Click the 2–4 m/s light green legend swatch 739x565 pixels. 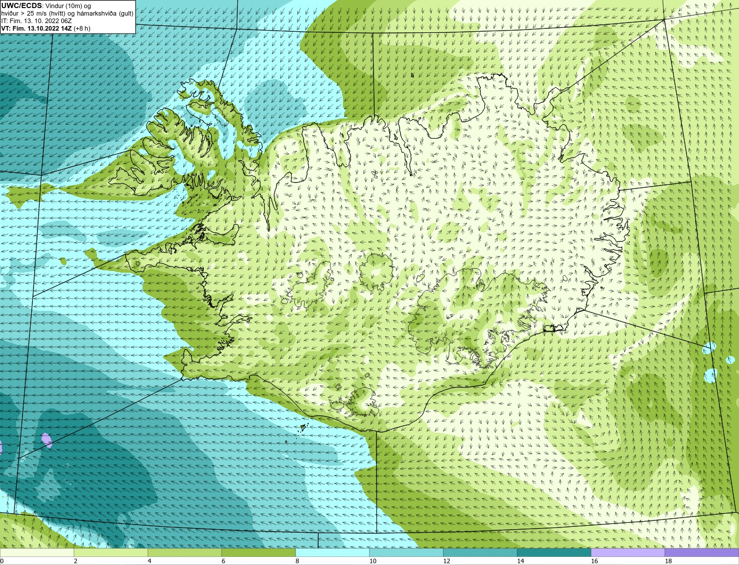click(x=111, y=553)
